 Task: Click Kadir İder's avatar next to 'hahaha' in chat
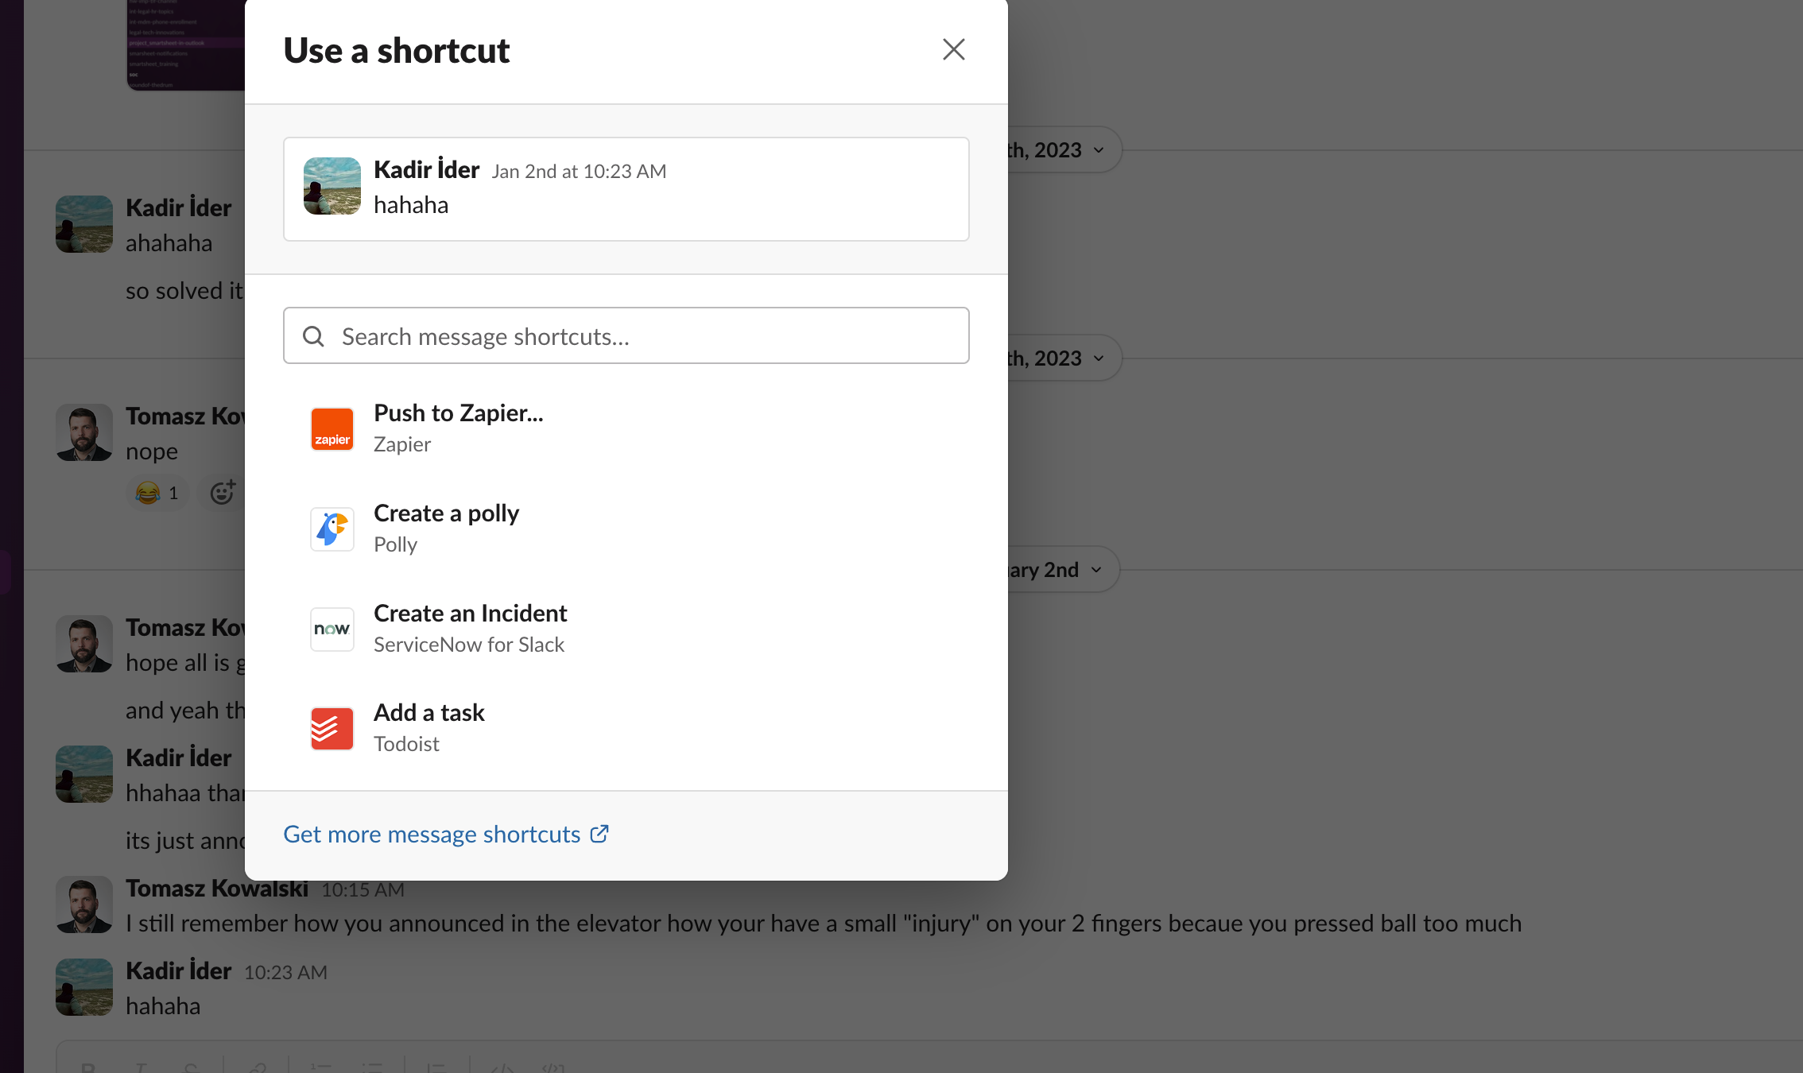coord(84,987)
